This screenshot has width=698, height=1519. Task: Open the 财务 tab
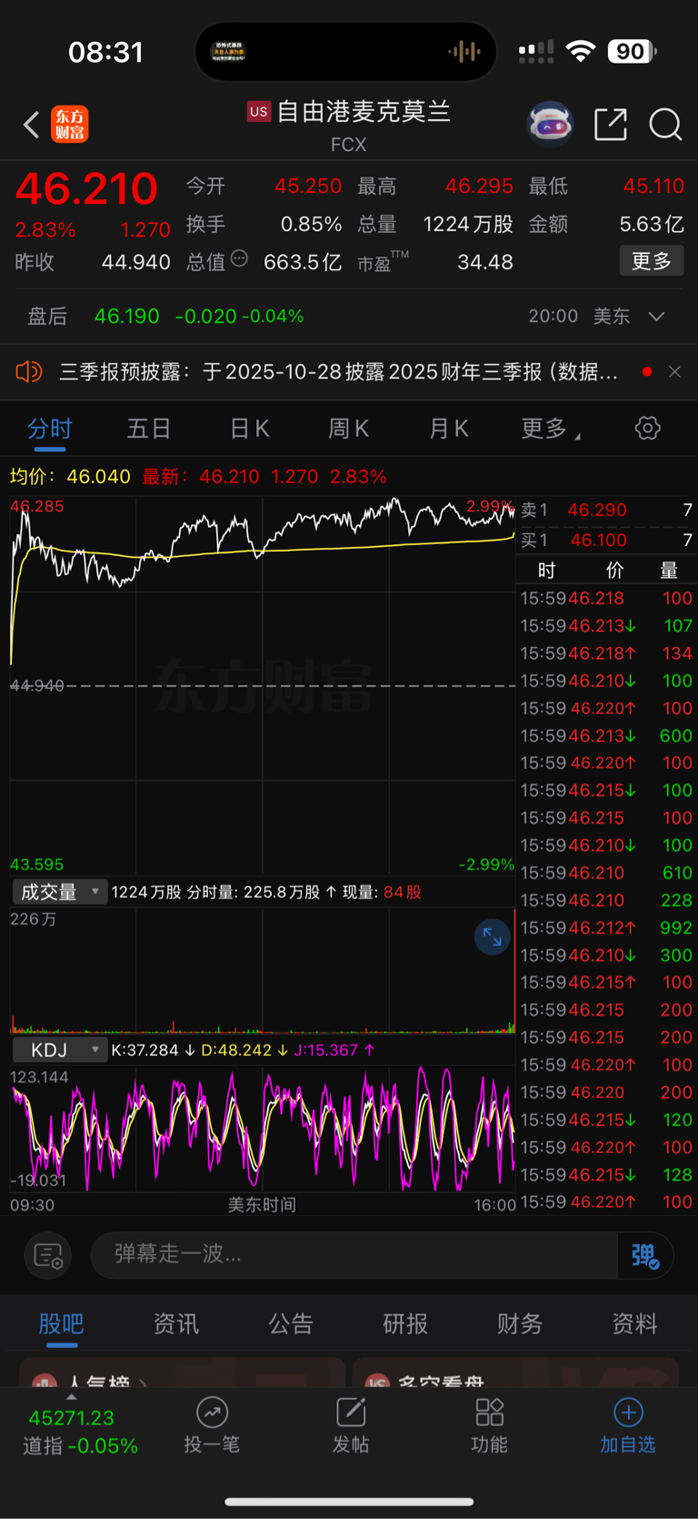(520, 1323)
